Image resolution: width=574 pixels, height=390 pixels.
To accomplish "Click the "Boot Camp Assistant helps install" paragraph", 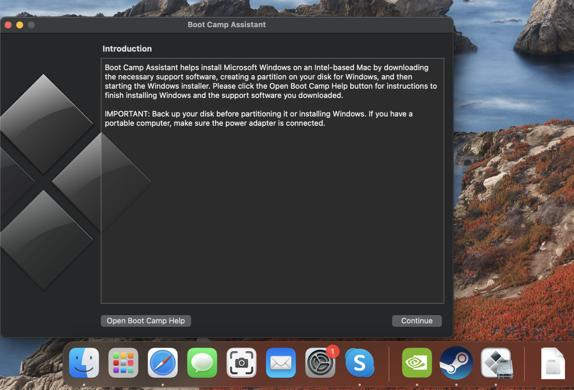I will (271, 82).
